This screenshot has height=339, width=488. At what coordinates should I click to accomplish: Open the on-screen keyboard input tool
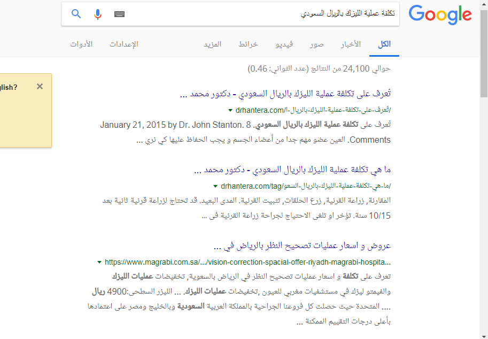coord(120,14)
